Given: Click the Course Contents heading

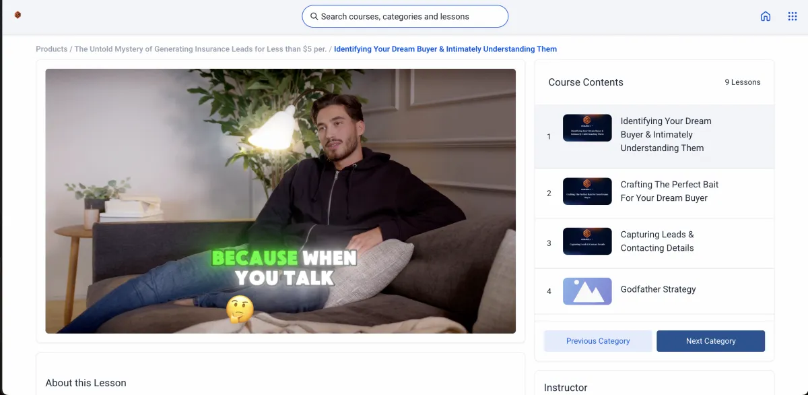Looking at the screenshot, I should click(x=586, y=82).
